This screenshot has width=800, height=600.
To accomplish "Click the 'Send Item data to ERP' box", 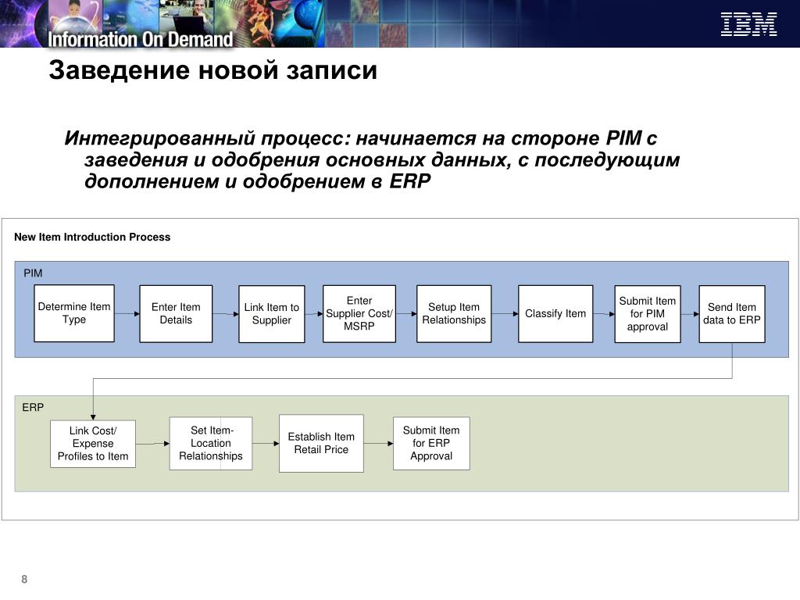I will tap(731, 314).
